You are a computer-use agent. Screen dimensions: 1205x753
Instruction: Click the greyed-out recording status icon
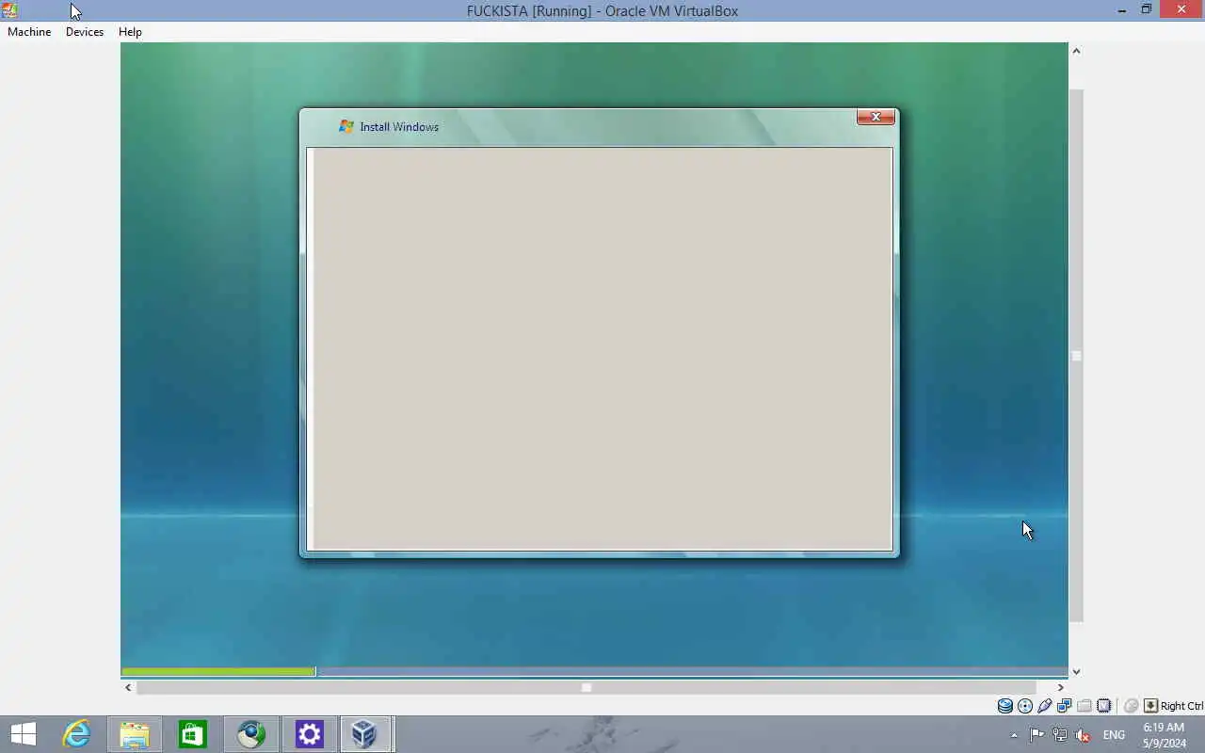[x=1132, y=706]
